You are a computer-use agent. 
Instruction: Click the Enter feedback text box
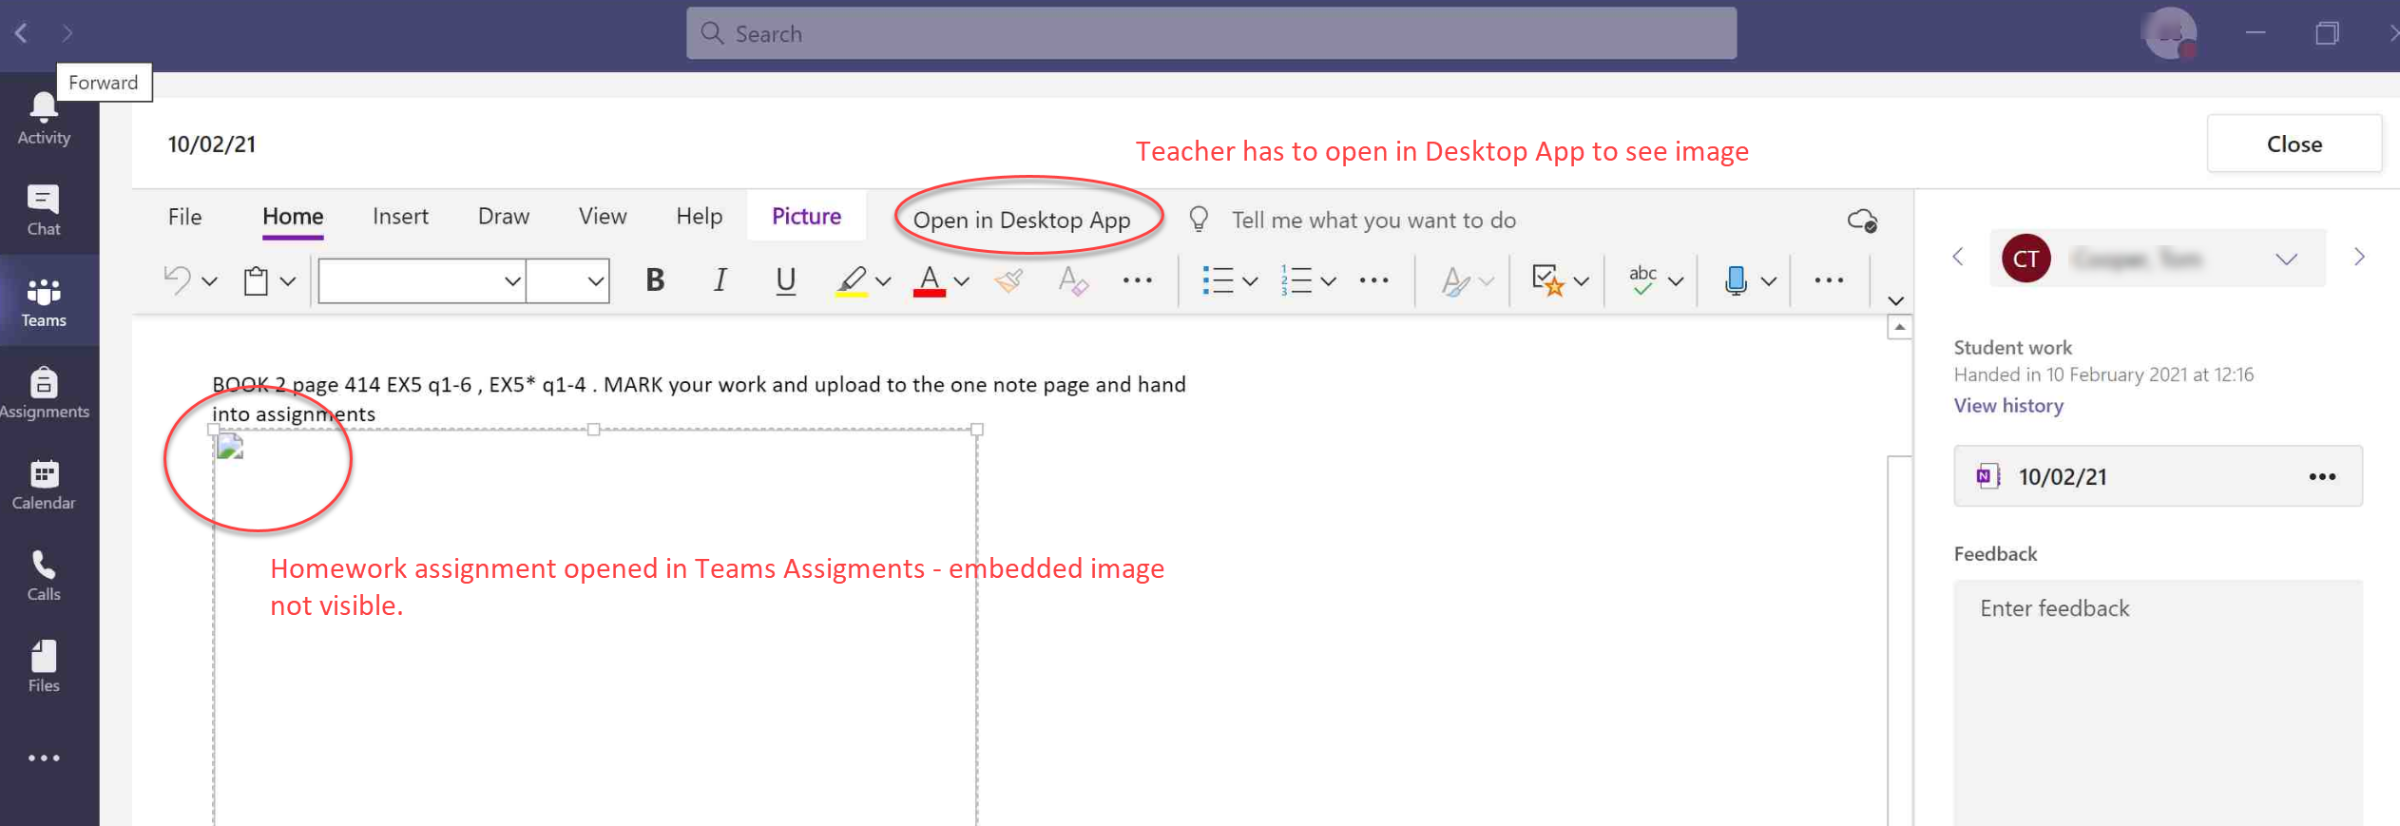(x=2158, y=702)
